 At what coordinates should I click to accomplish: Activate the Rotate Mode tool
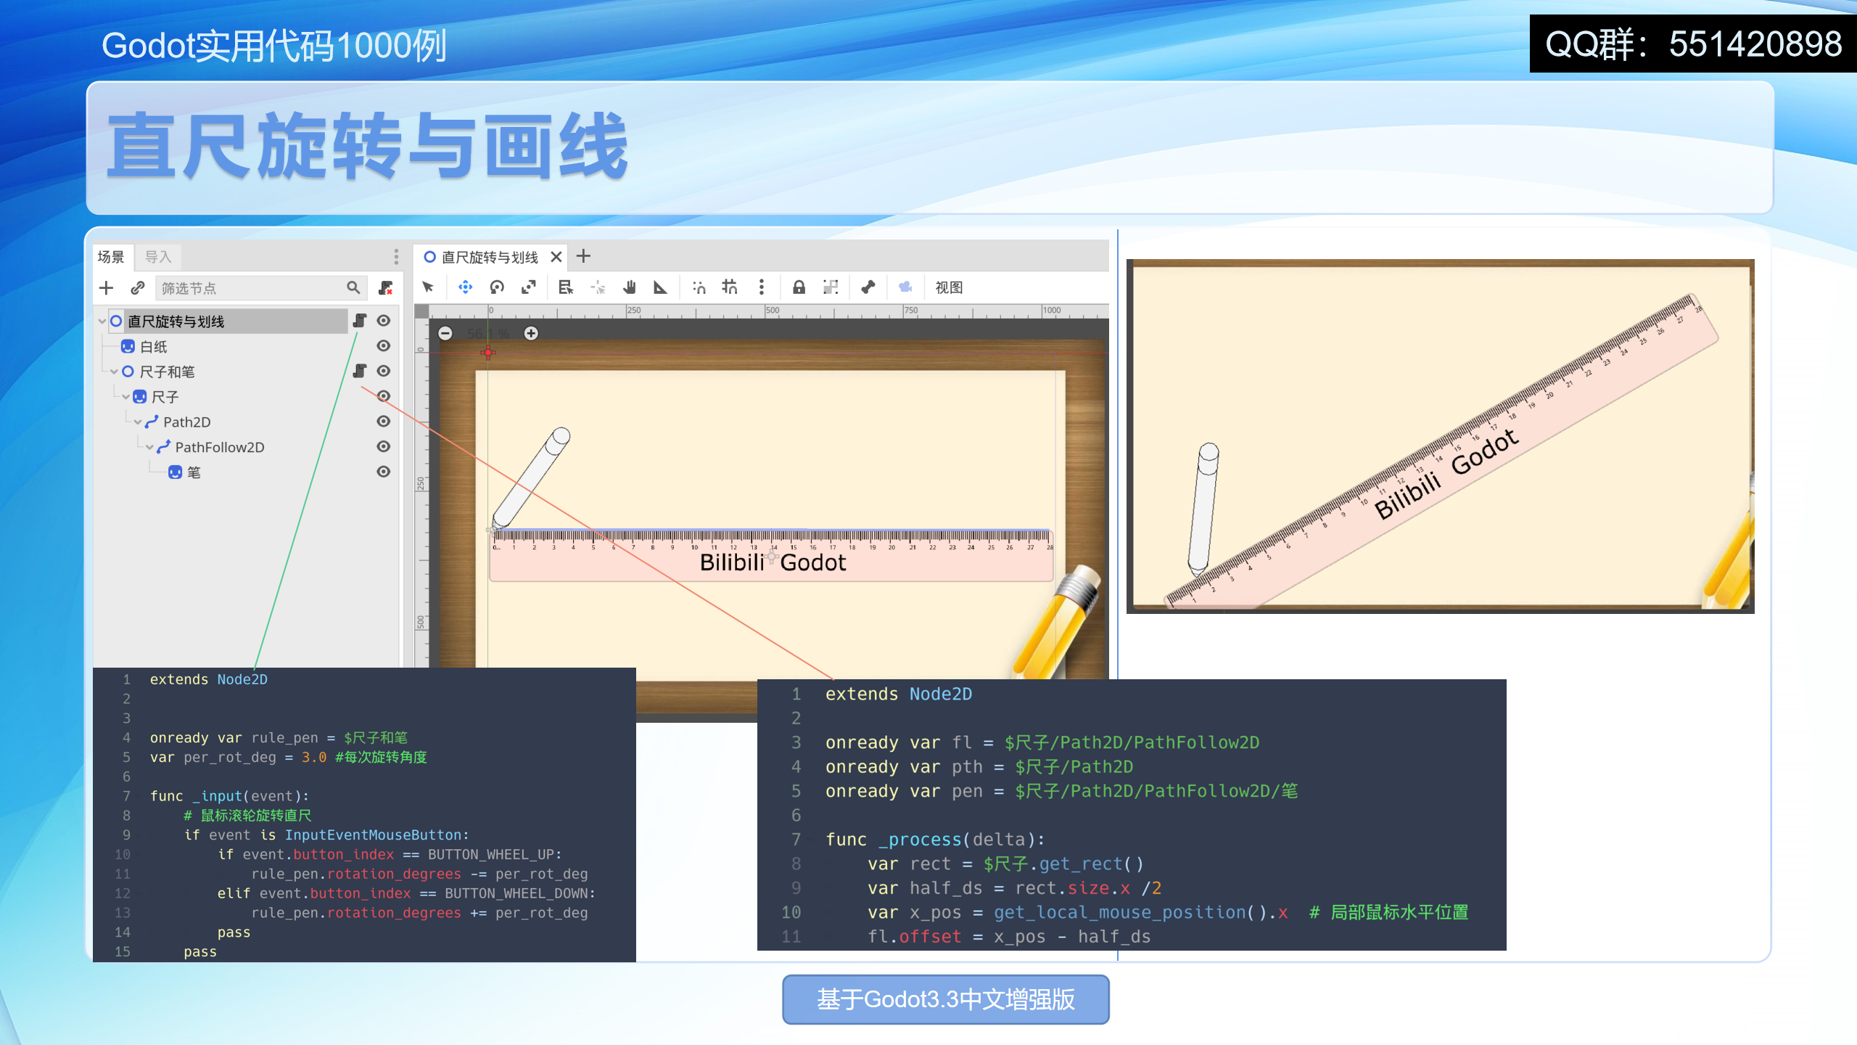click(x=497, y=287)
